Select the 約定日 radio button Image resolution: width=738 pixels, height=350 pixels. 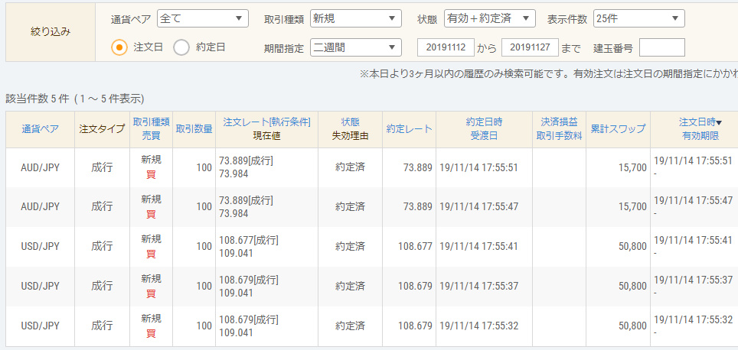click(x=181, y=47)
